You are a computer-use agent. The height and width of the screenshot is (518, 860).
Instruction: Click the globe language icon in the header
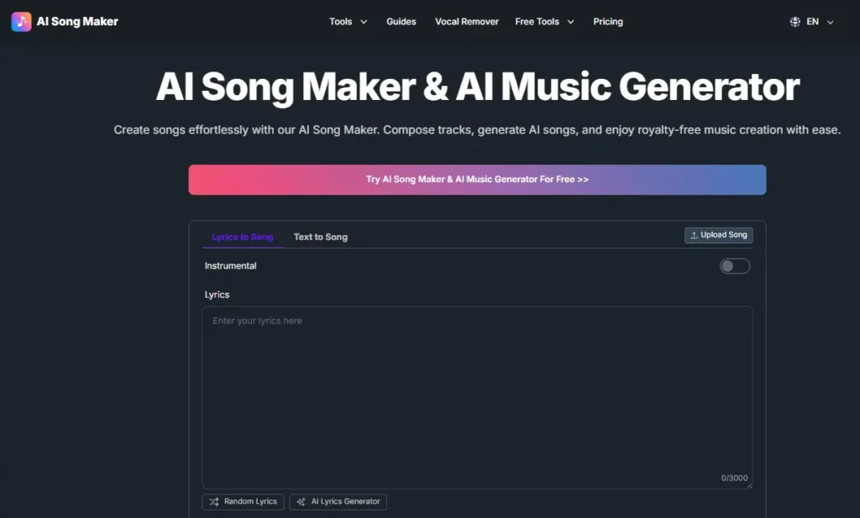click(794, 21)
